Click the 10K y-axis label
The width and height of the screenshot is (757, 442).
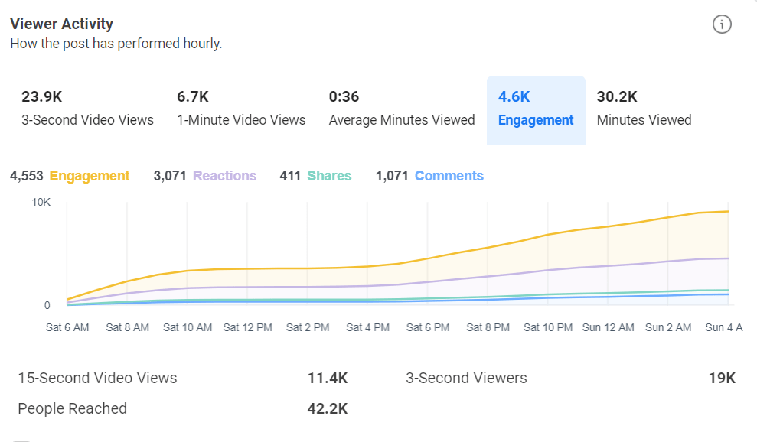click(41, 203)
